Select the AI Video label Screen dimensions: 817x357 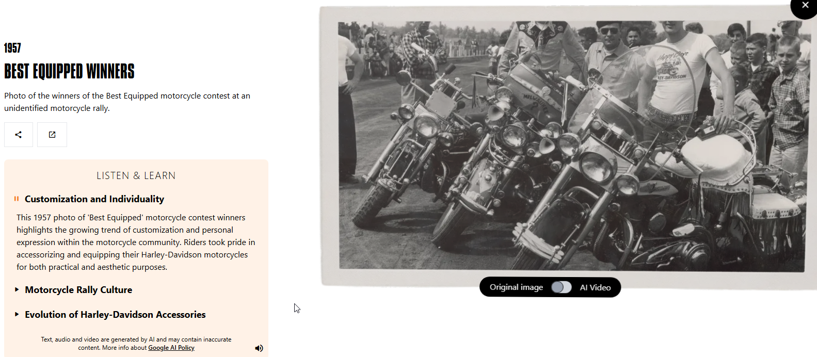[x=595, y=287]
